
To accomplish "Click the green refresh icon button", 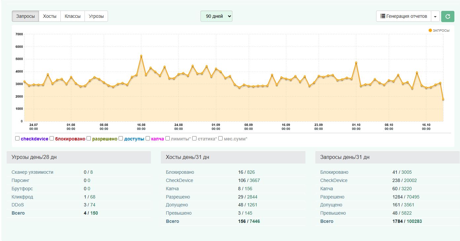I will click(x=448, y=16).
